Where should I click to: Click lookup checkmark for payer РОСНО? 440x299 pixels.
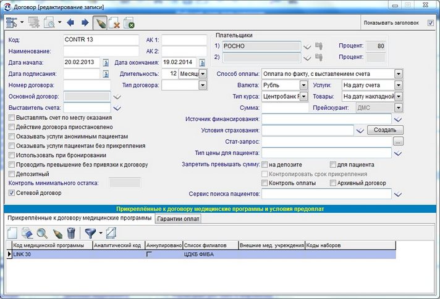(x=307, y=46)
